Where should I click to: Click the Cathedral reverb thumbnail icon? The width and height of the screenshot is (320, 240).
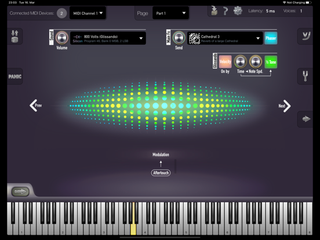point(194,38)
